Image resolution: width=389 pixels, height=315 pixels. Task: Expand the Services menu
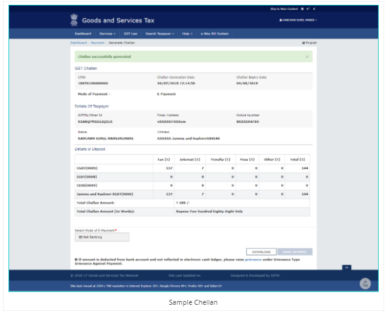[107, 33]
